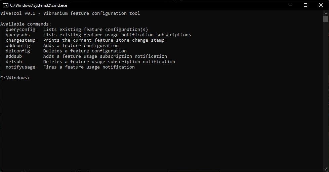329x172 pixels.
Task: Click the queryconfig command text
Action: tap(20, 30)
